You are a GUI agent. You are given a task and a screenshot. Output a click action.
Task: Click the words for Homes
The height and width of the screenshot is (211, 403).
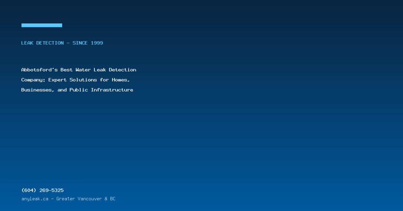(115, 80)
